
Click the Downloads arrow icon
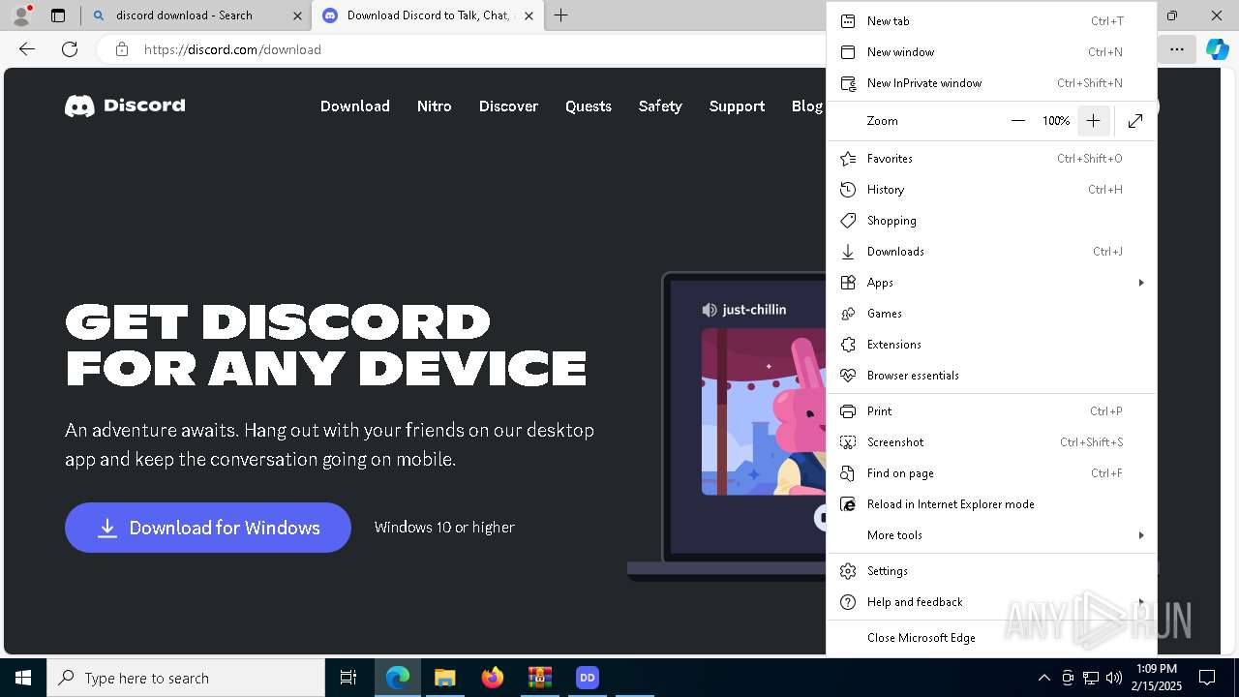[x=848, y=252]
